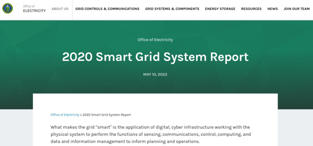Click the Department of Energy seal logo

pos(7,8)
